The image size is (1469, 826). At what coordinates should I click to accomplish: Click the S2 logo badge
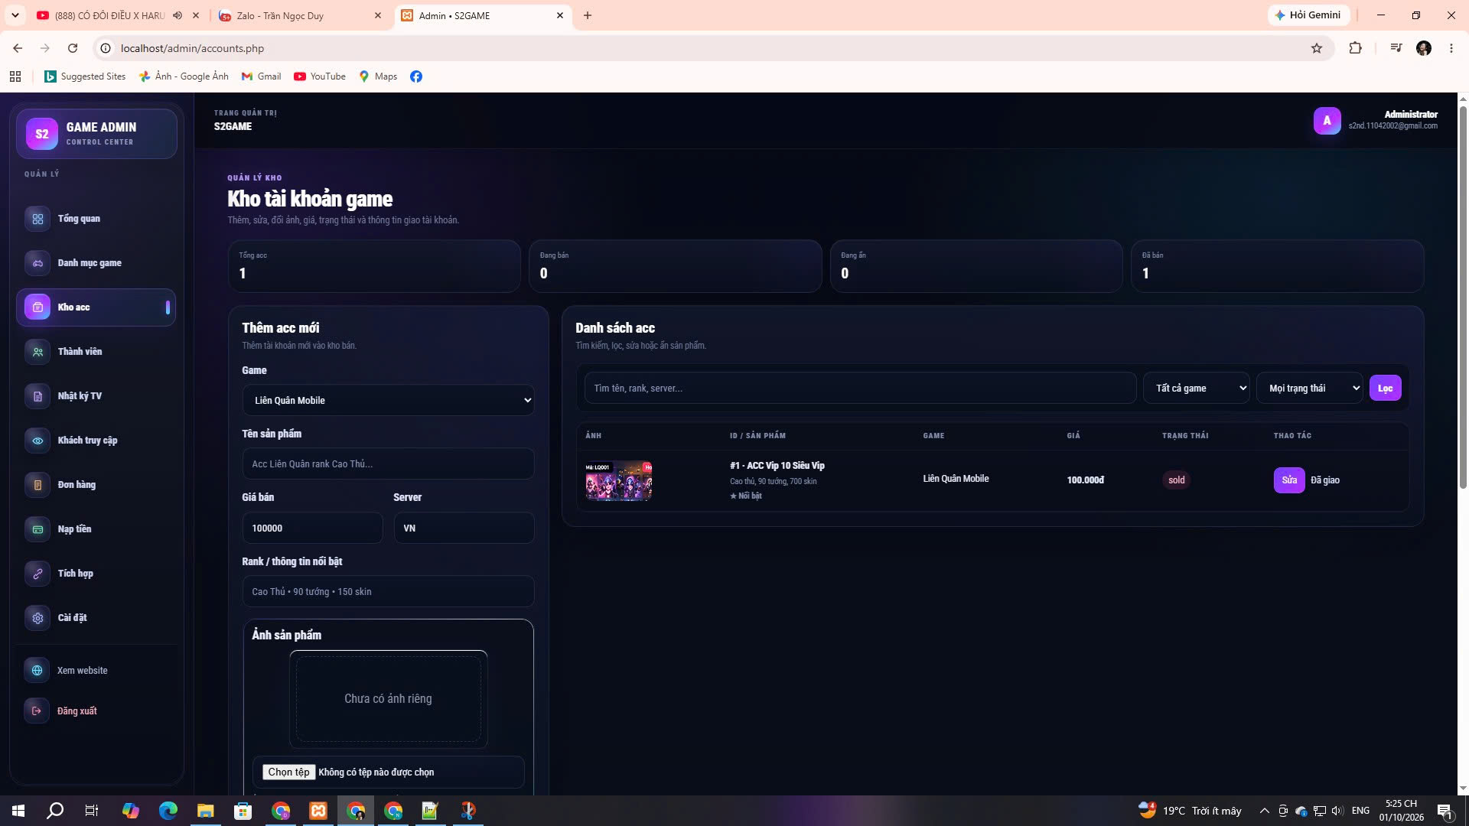tap(42, 134)
